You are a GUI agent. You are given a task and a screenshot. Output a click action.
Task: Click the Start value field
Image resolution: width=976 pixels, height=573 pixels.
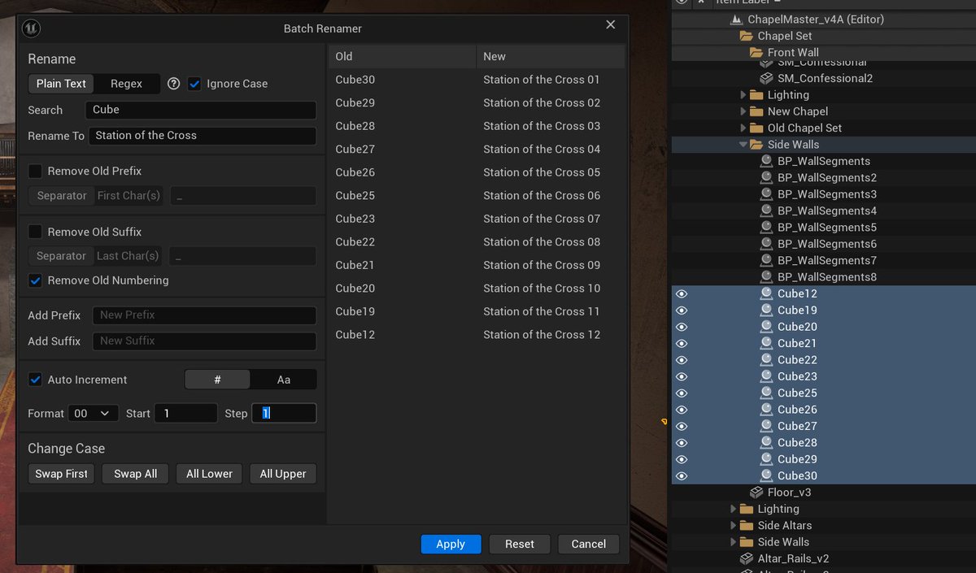185,414
